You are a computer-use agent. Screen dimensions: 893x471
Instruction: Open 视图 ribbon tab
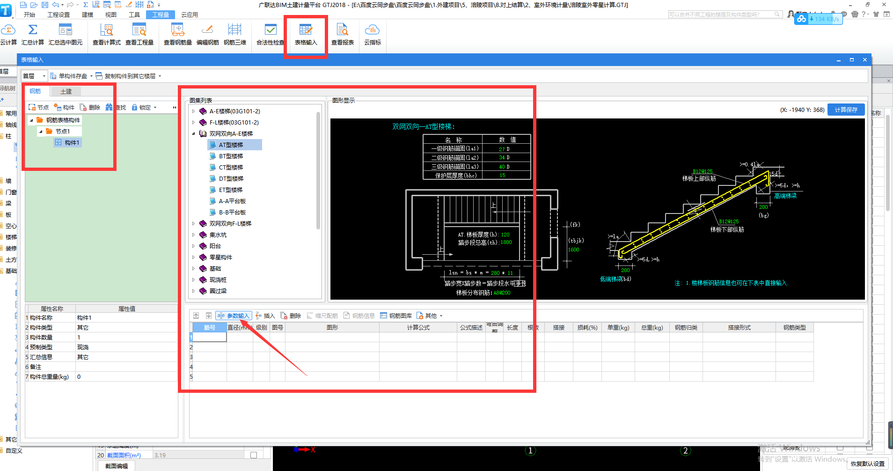click(111, 15)
